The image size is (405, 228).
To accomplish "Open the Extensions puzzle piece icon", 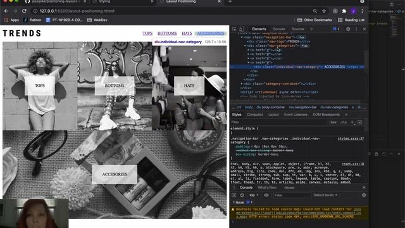I will click(x=344, y=11).
